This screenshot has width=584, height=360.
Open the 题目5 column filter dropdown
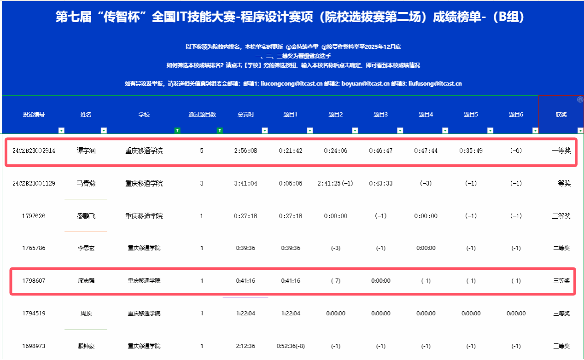pos(490,131)
